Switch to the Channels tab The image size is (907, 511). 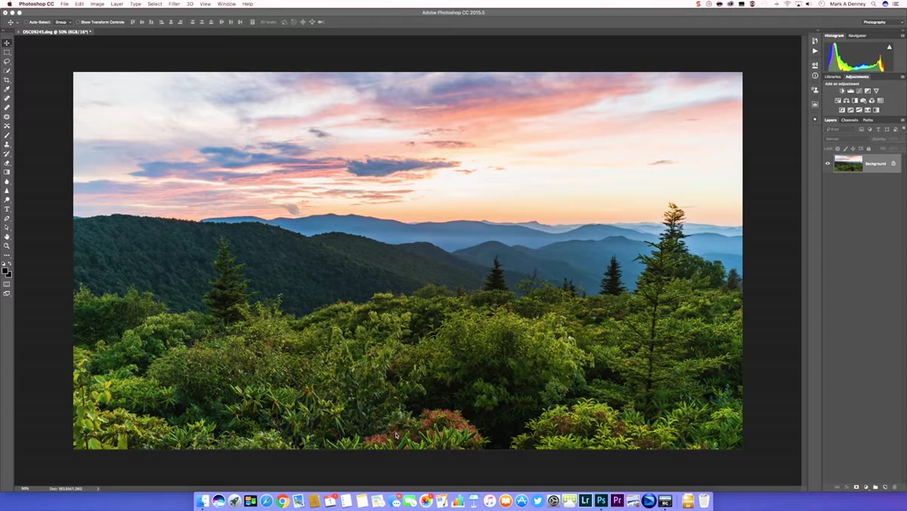[x=850, y=120]
